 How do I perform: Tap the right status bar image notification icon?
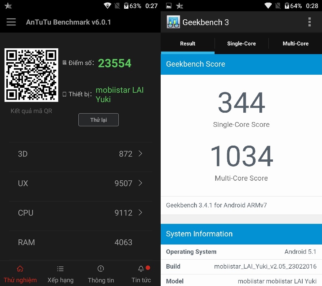pyautogui.click(x=169, y=6)
